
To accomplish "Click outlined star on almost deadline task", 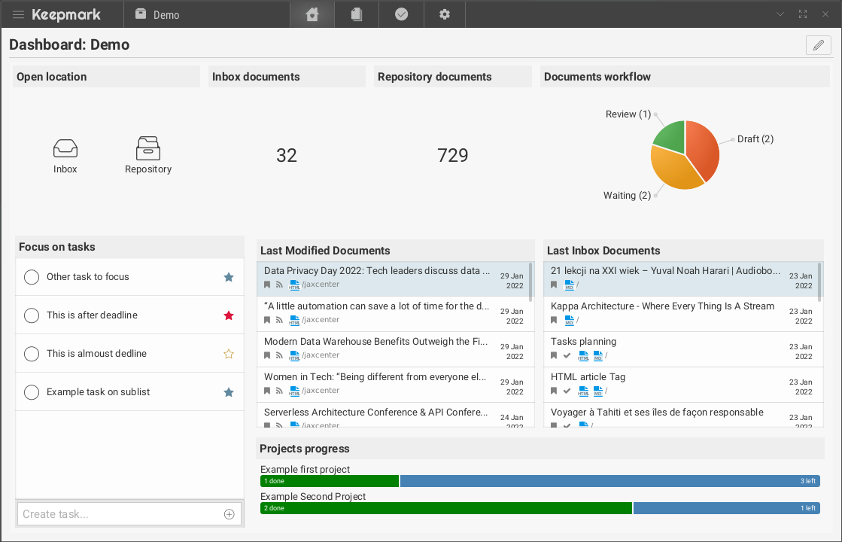I will (229, 354).
